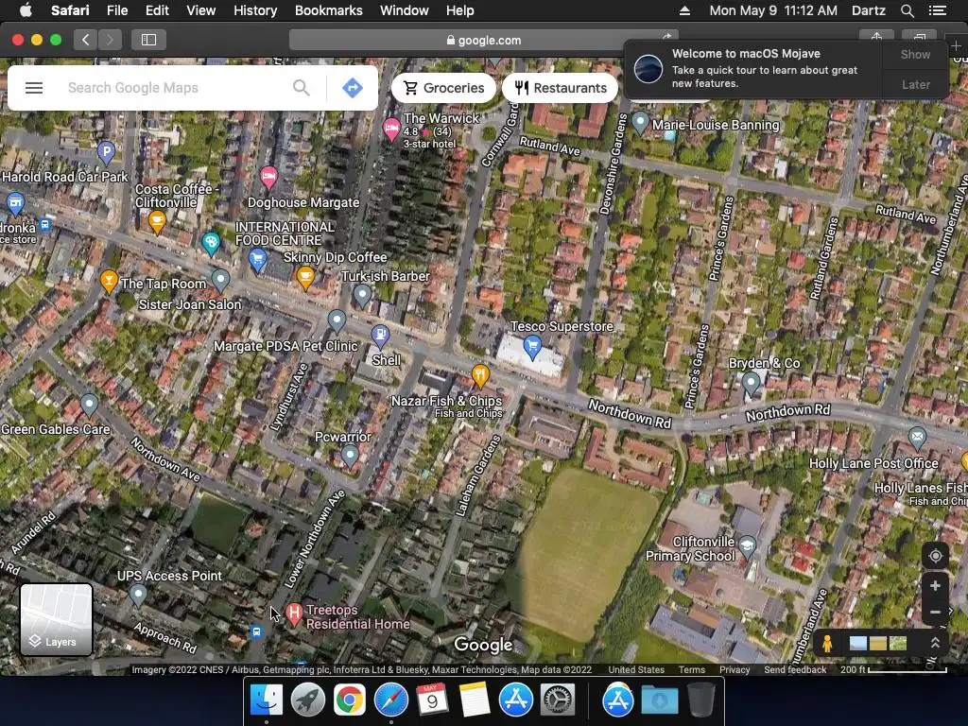Filter by Groceries chip
Screen dimensions: 968x726
(443, 88)
